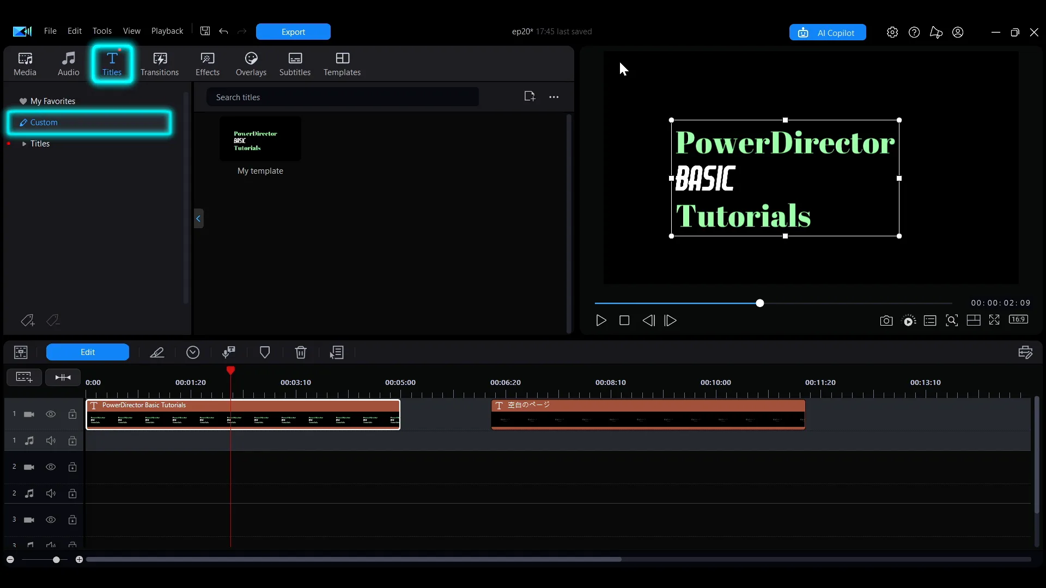Lock video track 2
This screenshot has width=1046, height=588.
[72, 467]
